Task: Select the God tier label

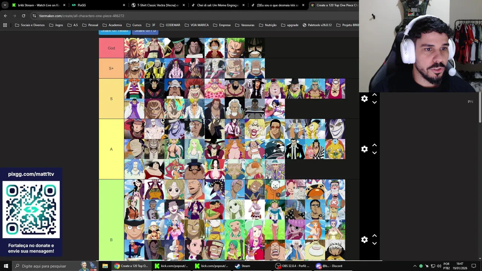Action: pyautogui.click(x=111, y=48)
